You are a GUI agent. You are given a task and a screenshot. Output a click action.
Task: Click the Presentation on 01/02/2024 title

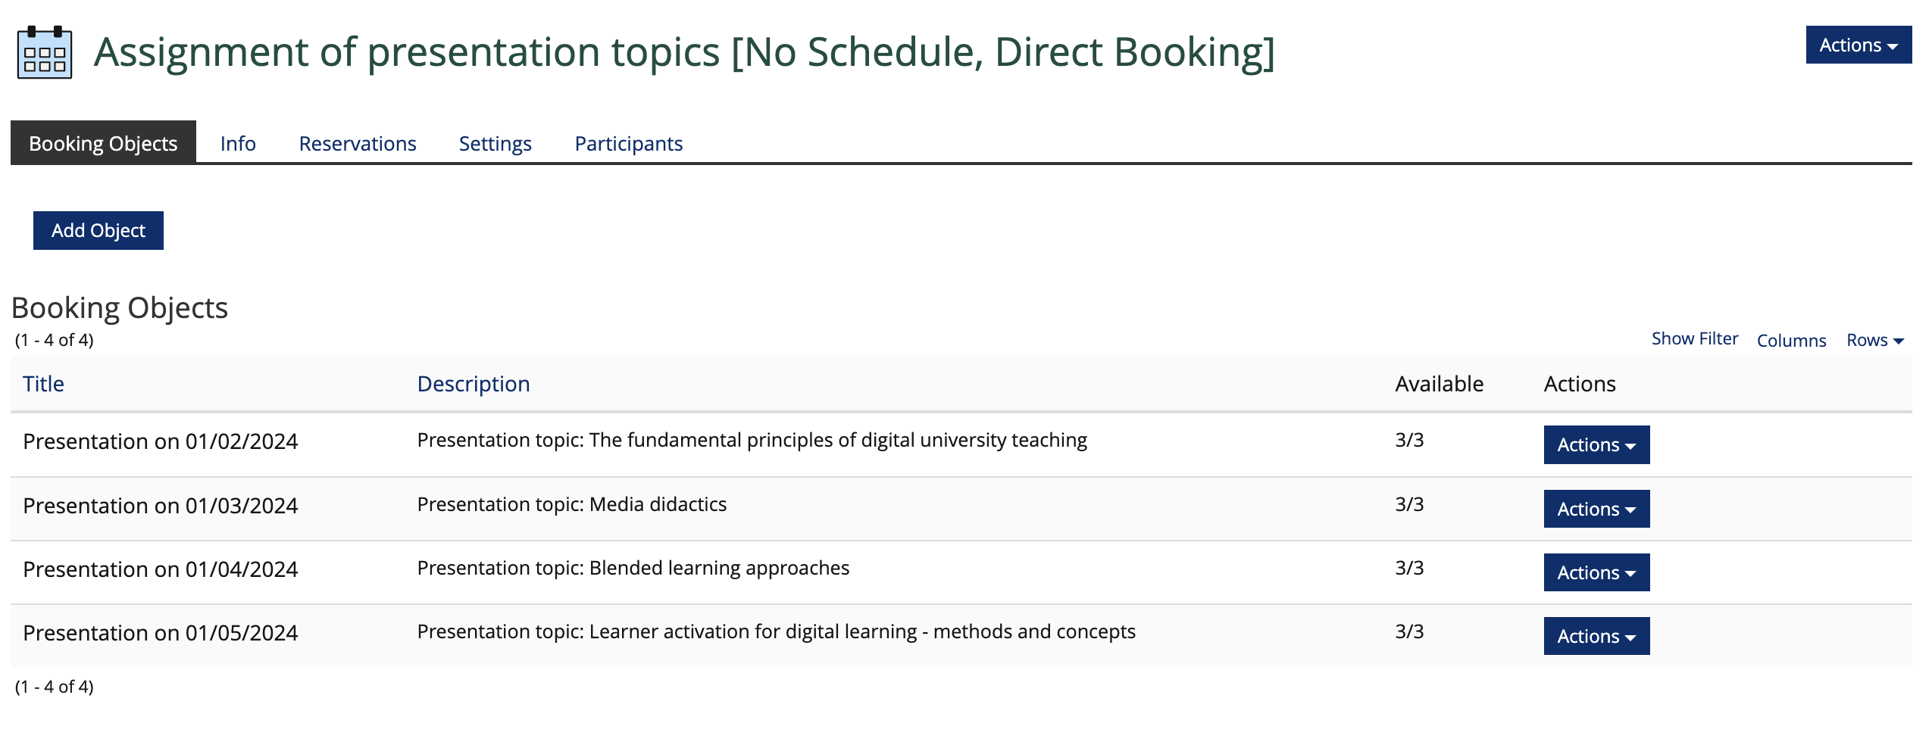pos(160,441)
